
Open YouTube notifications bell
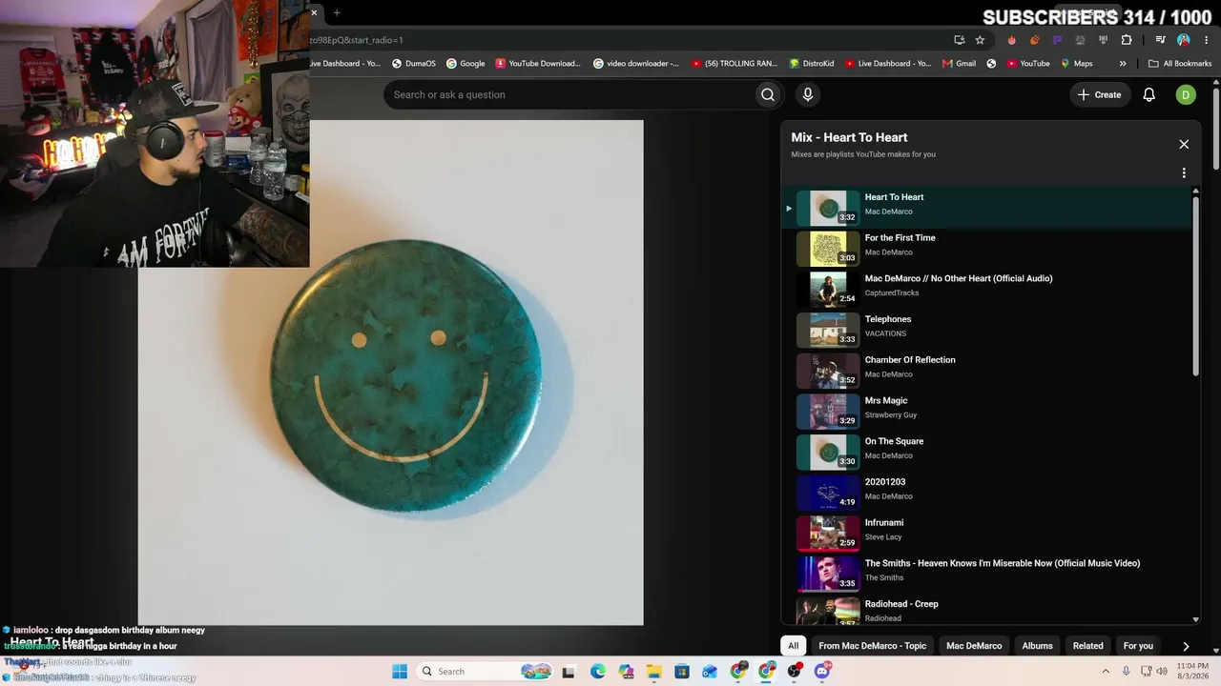click(x=1149, y=94)
